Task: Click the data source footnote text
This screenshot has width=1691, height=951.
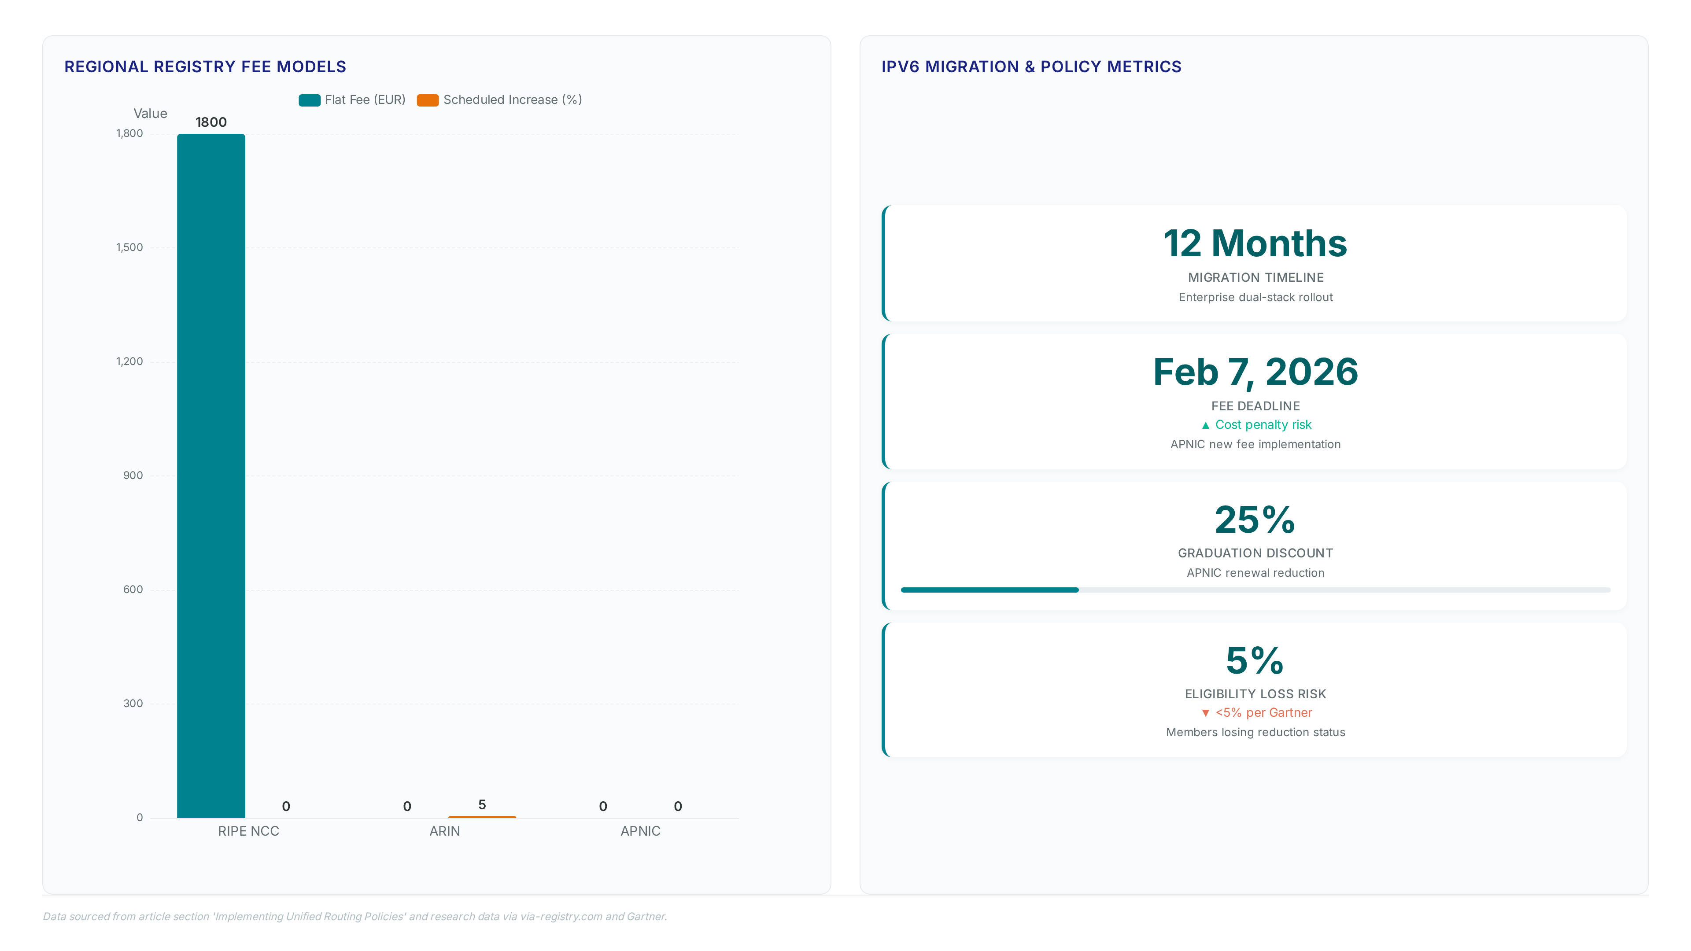Action: point(354,916)
